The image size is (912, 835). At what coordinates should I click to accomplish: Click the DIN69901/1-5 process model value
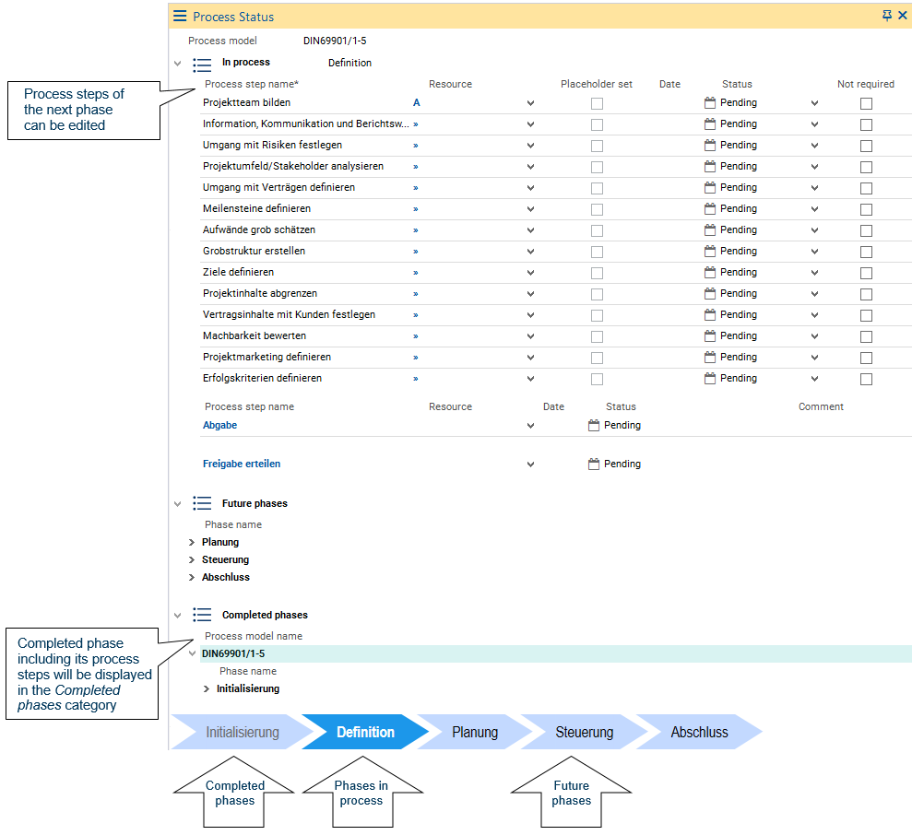click(x=335, y=41)
